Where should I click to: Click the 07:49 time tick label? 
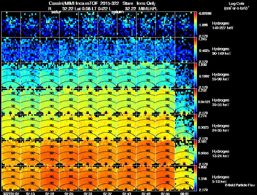(x=146, y=193)
